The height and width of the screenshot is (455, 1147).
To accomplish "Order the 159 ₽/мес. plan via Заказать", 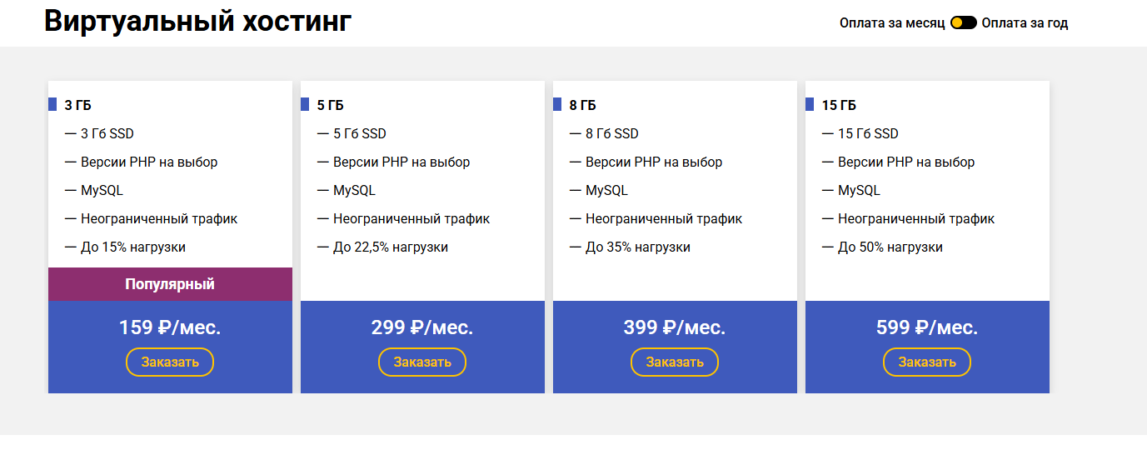I will (170, 362).
